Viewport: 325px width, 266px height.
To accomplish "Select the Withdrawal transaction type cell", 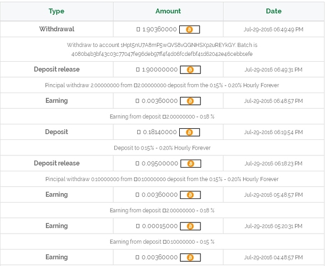I will point(56,29).
